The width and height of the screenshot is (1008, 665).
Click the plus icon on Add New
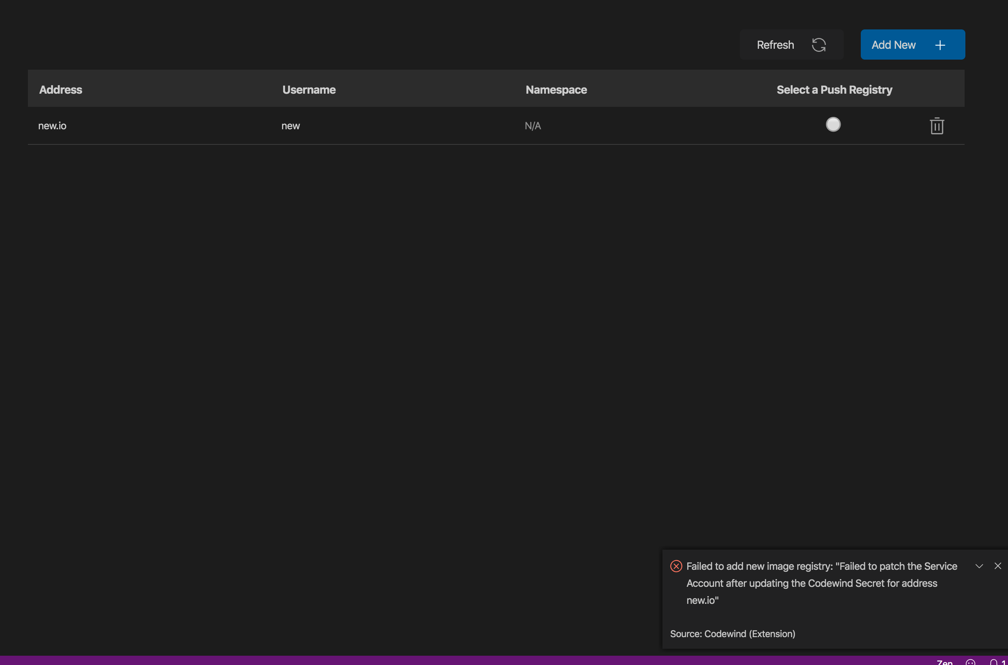coord(940,45)
